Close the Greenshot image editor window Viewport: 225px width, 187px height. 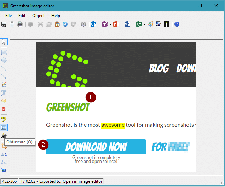click(x=216, y=6)
